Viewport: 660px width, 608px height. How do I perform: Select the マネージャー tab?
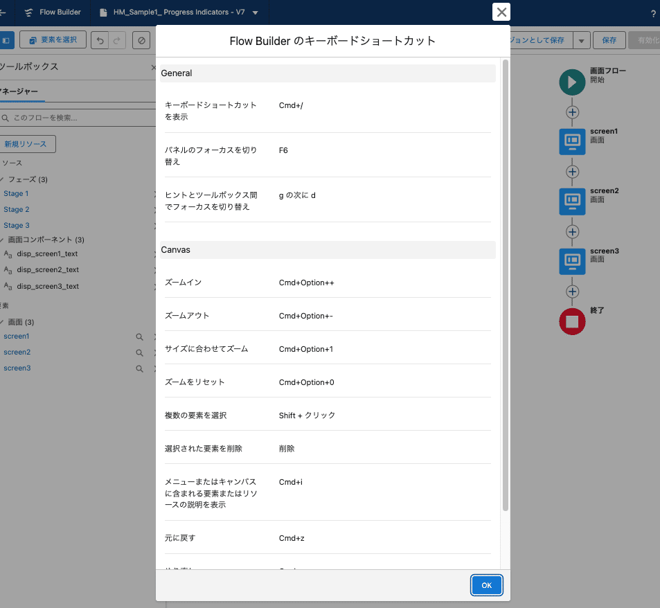click(x=20, y=91)
